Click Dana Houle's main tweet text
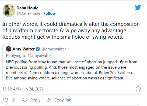This screenshot has width=147, height=106. 71,31
